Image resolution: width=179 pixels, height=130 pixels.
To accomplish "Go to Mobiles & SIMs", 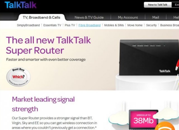I will [114, 25].
